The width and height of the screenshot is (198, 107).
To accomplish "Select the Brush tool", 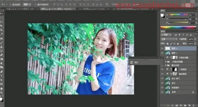I will (x=1, y=43).
